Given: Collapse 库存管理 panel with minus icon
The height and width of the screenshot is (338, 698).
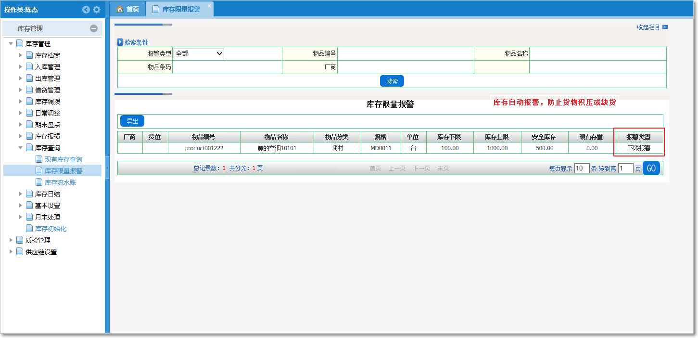Looking at the screenshot, I should click(x=94, y=28).
